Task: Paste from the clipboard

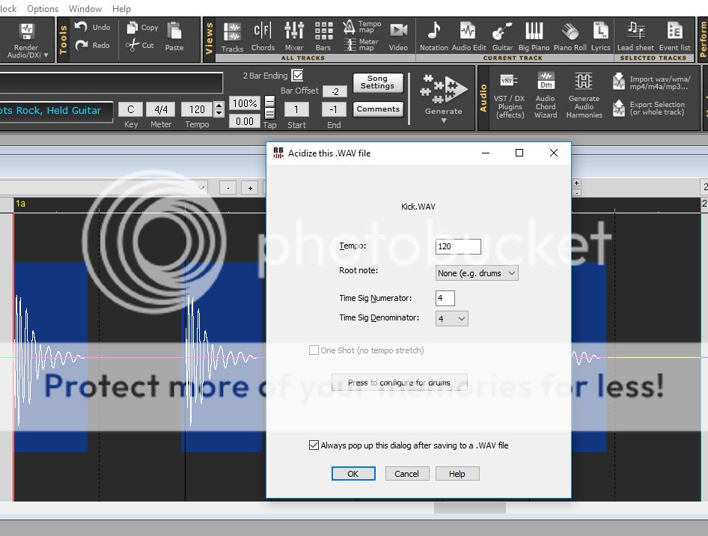Action: 174,37
